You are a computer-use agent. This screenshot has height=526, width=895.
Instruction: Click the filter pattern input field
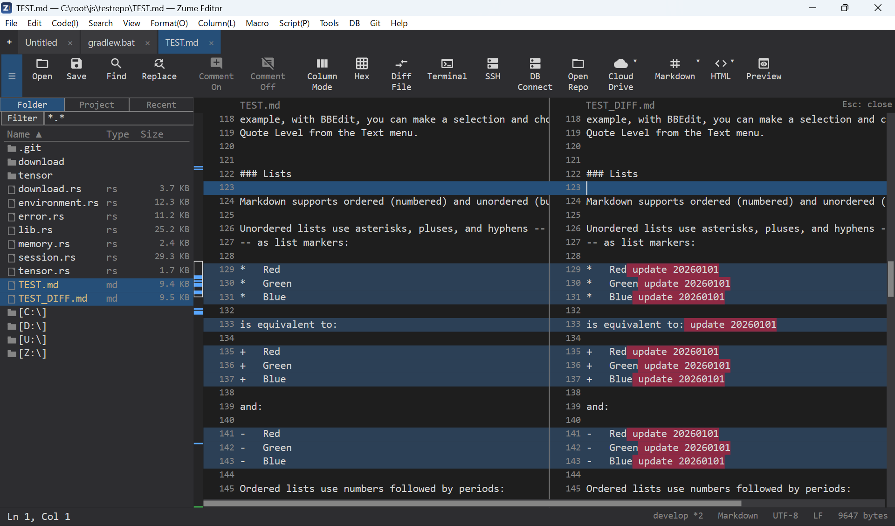[119, 118]
